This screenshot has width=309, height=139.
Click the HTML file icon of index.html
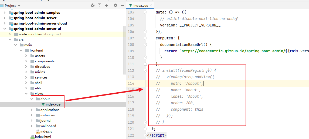32,137
